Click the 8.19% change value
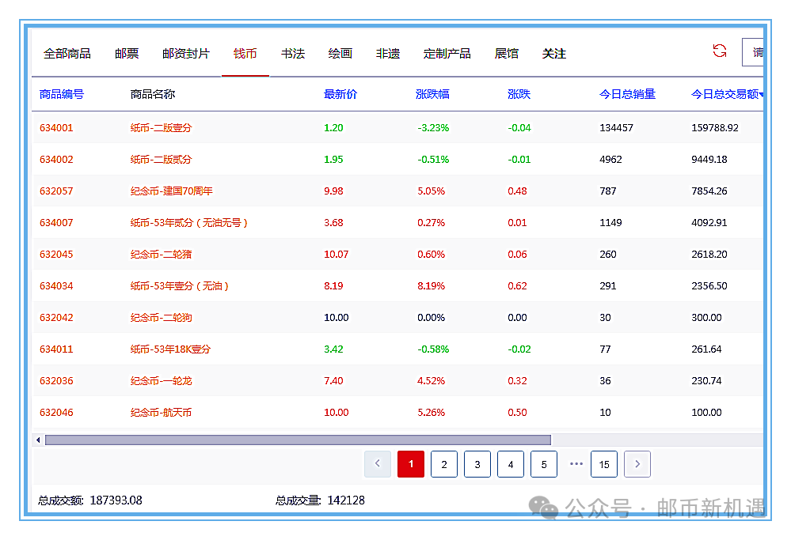The width and height of the screenshot is (791, 540). 432,286
